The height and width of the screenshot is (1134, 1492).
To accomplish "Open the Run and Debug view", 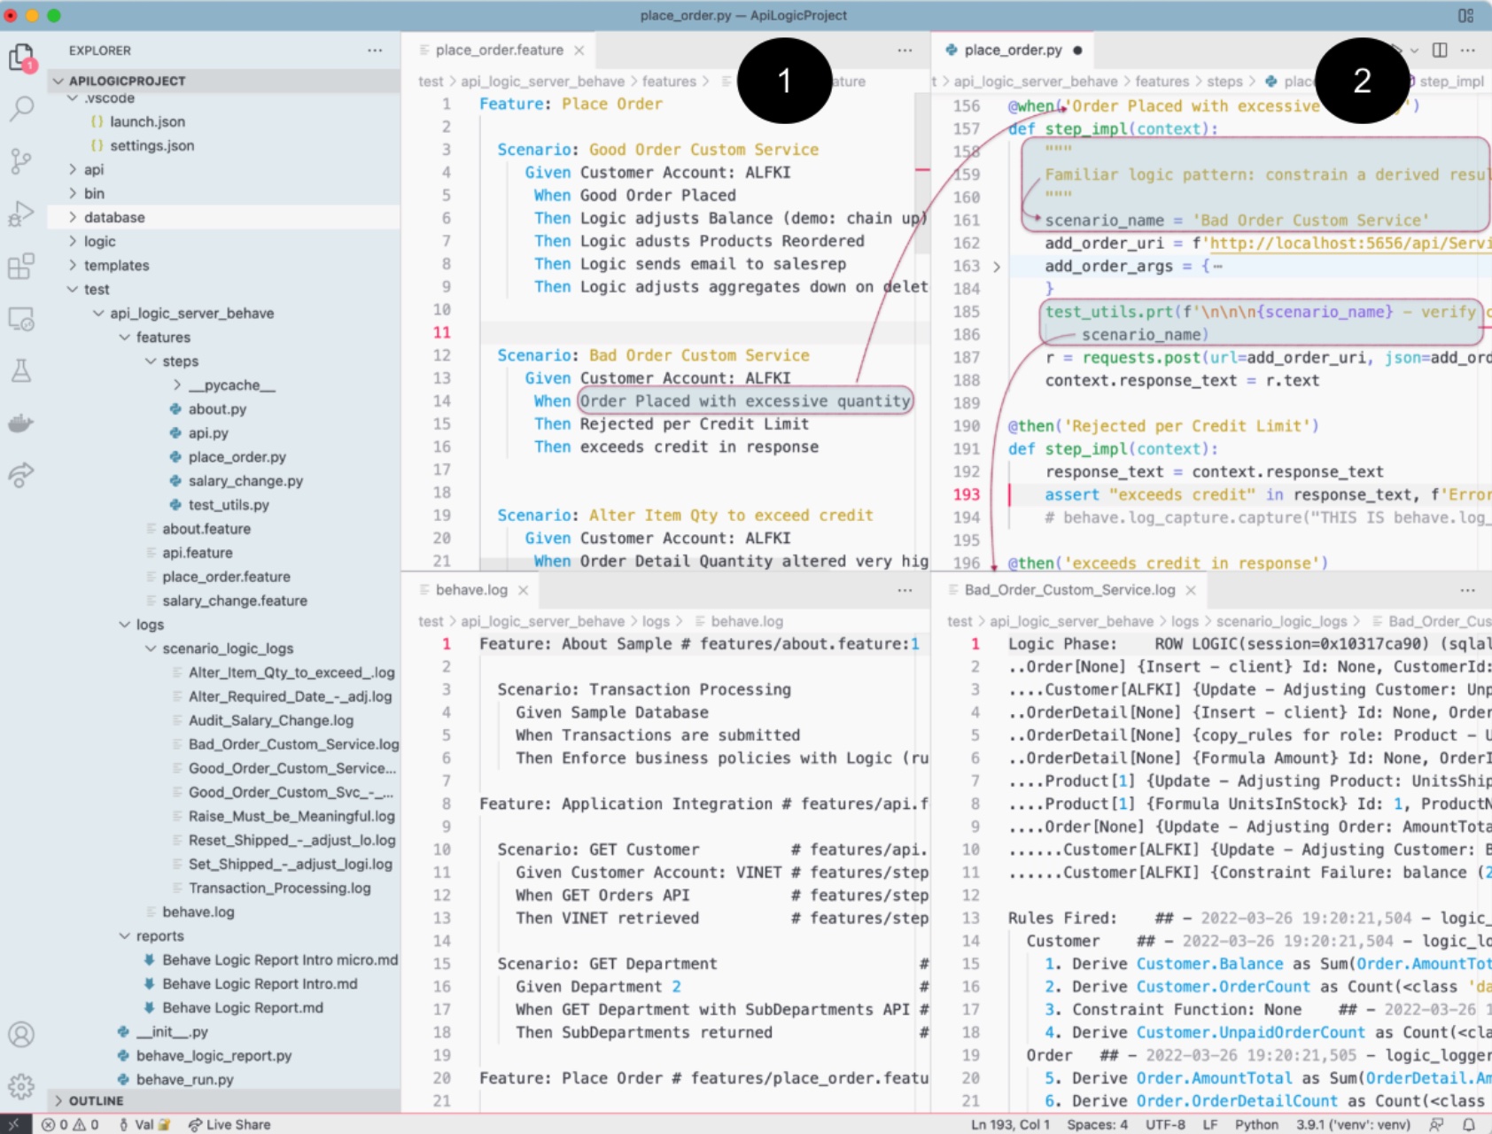I will point(21,214).
